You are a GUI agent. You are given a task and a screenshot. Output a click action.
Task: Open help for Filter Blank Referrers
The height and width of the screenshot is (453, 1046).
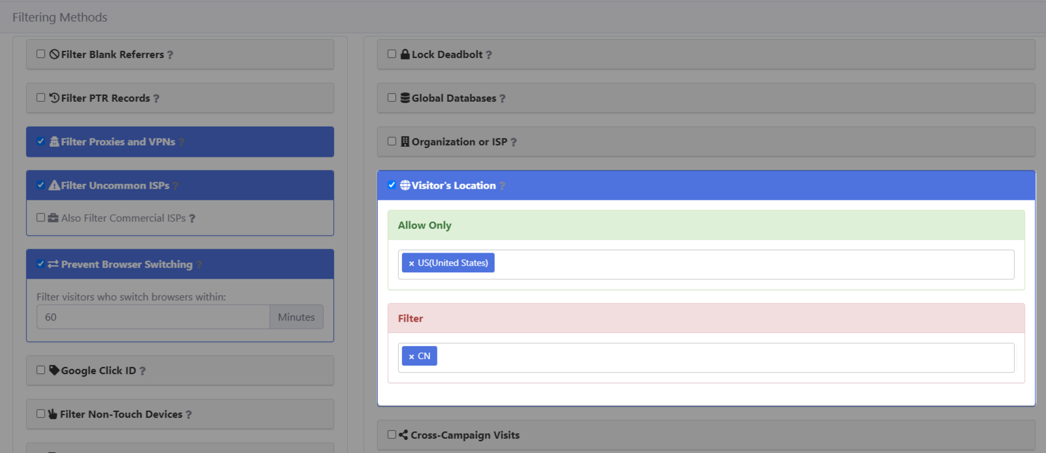170,55
